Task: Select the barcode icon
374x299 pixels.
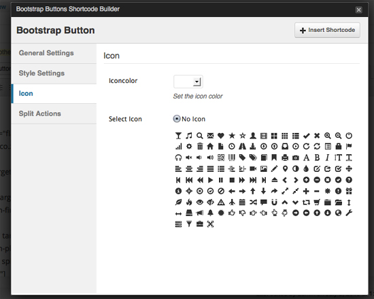Action: tap(232, 158)
